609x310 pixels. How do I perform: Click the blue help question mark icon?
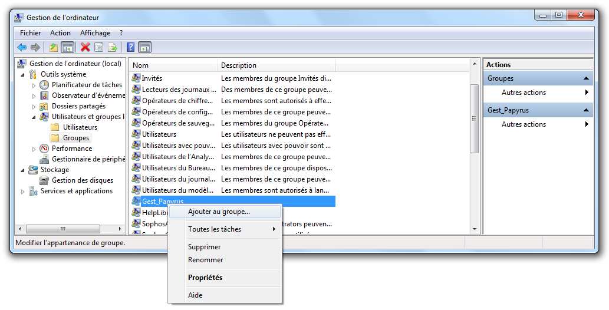[x=130, y=47]
